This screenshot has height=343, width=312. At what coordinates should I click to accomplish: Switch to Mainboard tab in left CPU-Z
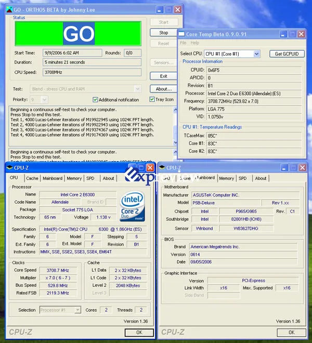[x=53, y=178]
